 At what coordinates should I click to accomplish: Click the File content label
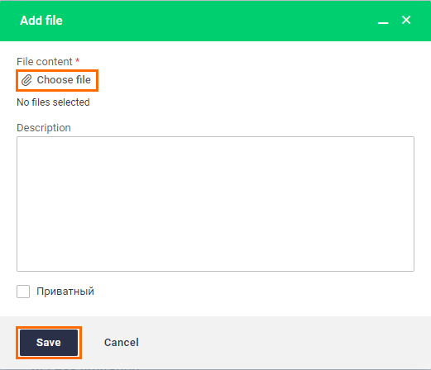tap(45, 62)
